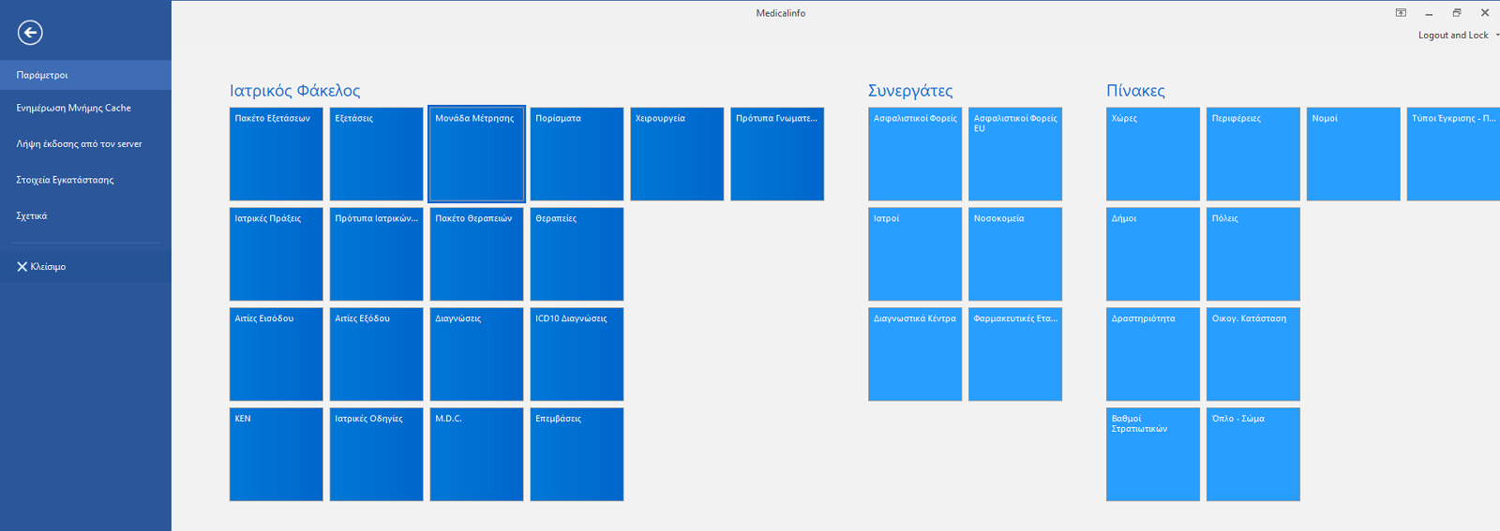Viewport: 1500px width, 531px height.
Task: Click the back arrow icon
Action: (30, 33)
